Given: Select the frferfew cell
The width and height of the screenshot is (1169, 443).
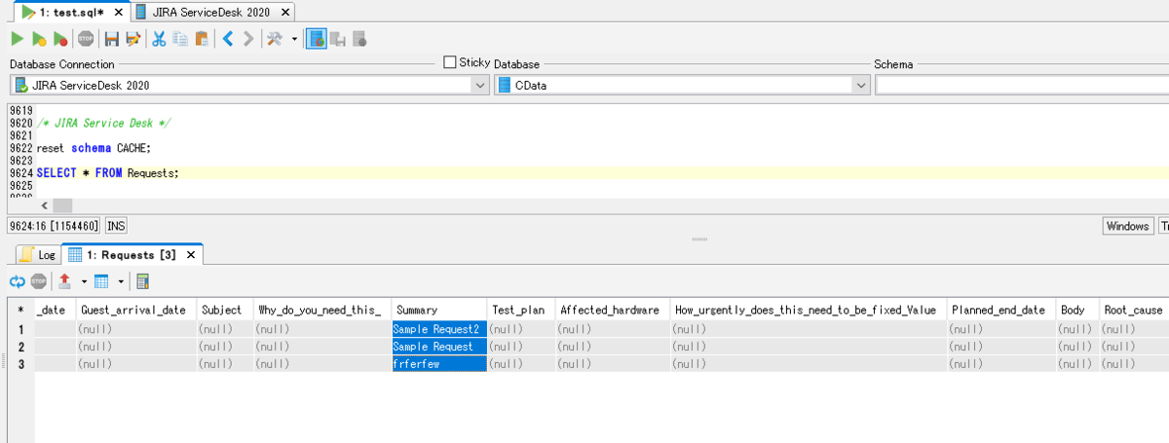Looking at the screenshot, I should pos(438,362).
